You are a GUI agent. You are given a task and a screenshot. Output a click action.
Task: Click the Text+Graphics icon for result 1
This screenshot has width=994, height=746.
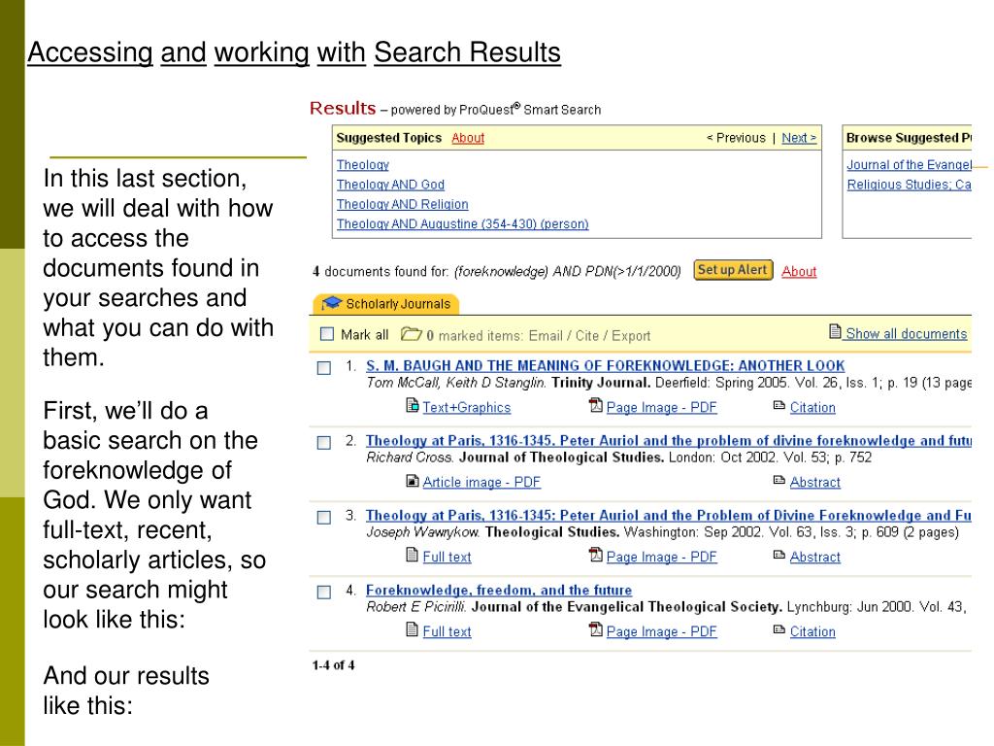pos(412,405)
